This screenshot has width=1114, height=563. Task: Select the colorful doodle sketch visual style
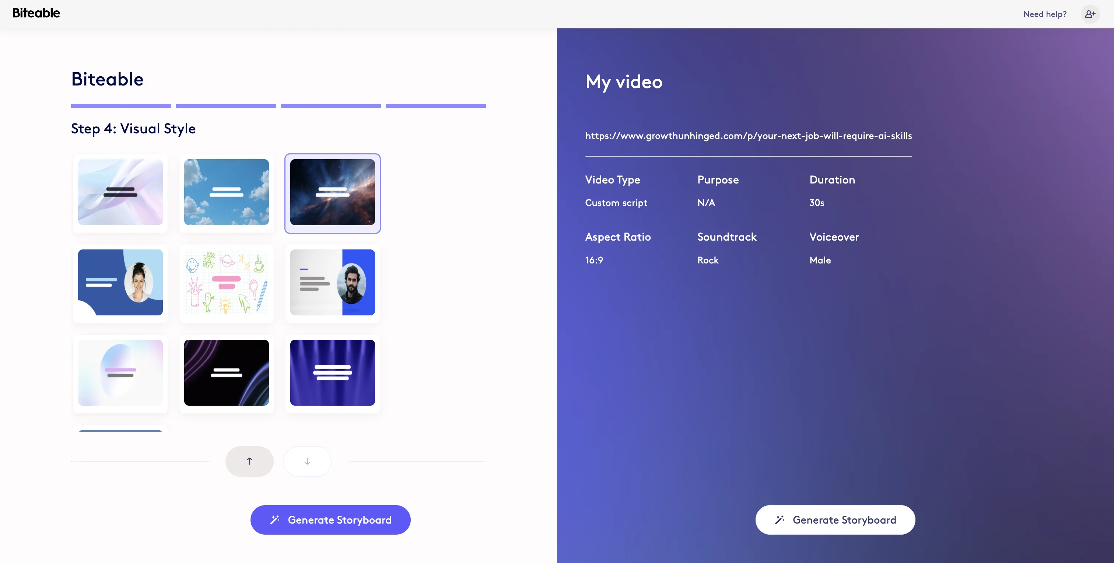[x=226, y=283]
